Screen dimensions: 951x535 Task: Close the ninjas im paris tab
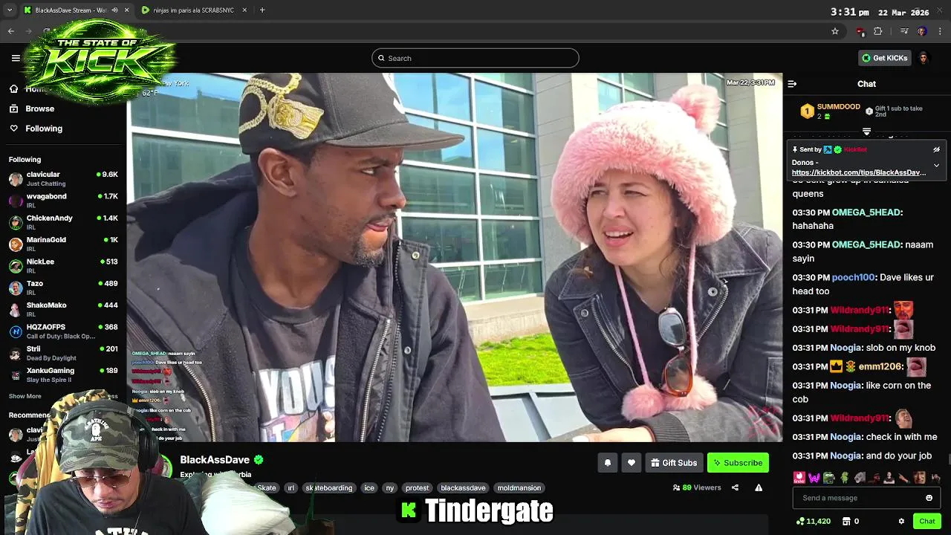244,10
